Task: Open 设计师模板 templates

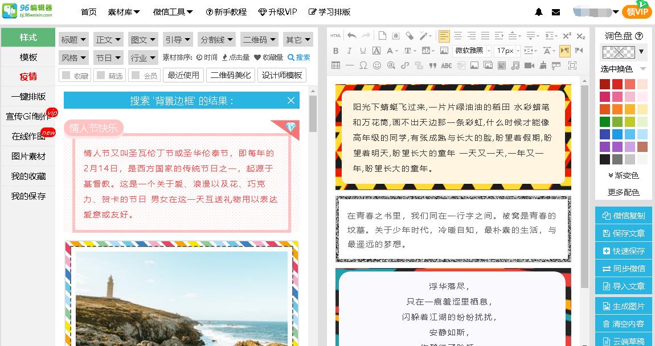Action: tap(283, 75)
